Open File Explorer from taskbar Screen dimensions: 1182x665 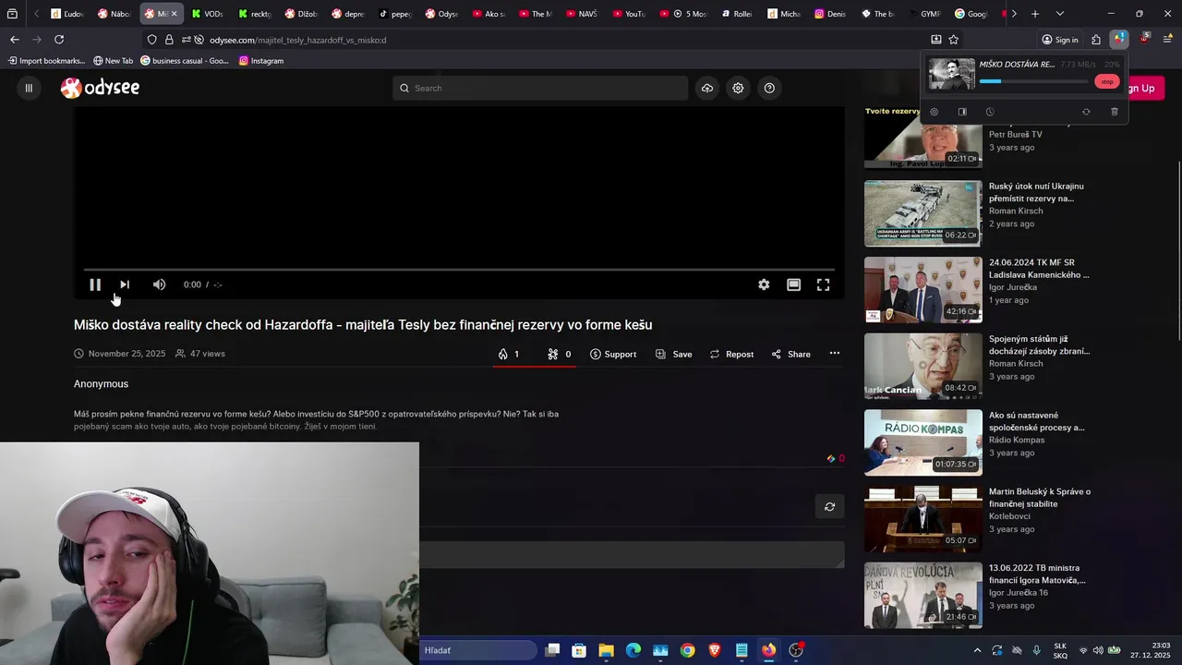point(606,650)
